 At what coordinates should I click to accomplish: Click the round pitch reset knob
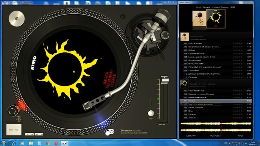(x=151, y=113)
